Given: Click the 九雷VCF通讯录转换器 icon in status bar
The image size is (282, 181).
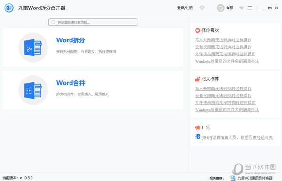Looking at the screenshot, I should pos(233,178).
